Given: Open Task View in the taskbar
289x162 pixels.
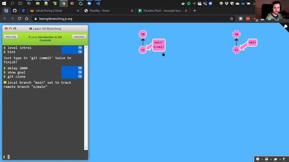Looking at the screenshot, I should click(20, 3).
